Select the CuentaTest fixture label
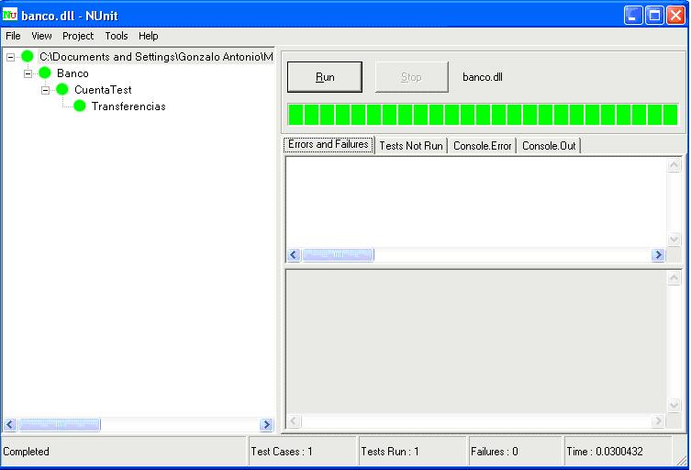691x470 pixels. click(103, 90)
